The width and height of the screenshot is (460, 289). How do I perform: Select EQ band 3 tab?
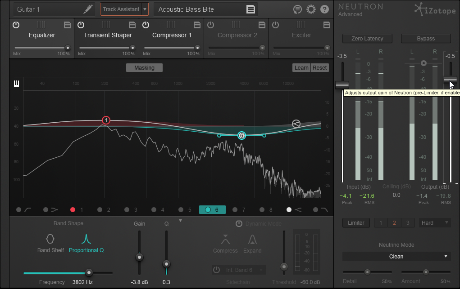(x=131, y=209)
